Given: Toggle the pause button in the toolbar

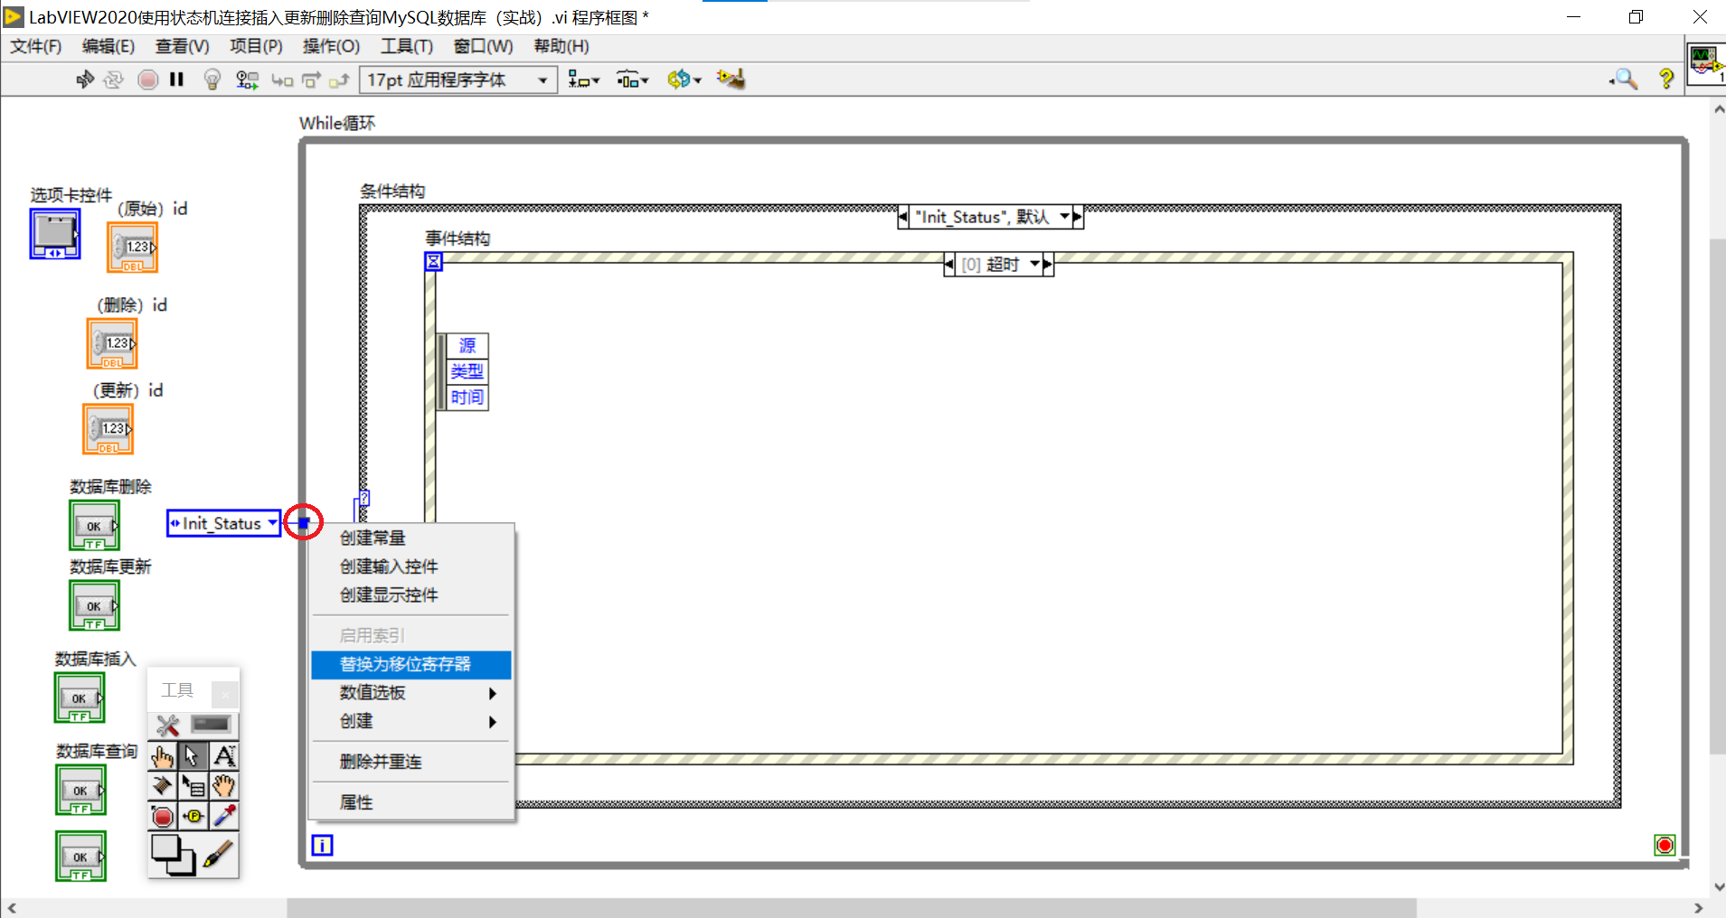Looking at the screenshot, I should pos(176,79).
